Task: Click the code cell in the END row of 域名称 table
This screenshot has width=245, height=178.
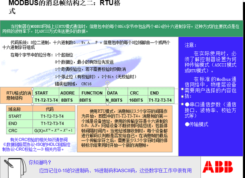Action: pyautogui.click(x=54, y=123)
